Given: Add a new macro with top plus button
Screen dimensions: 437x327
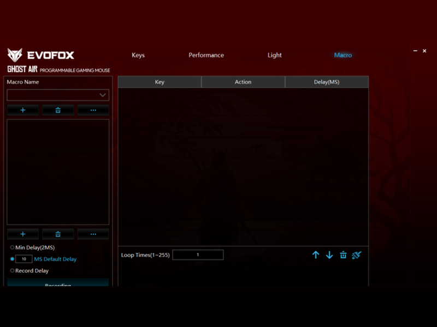Looking at the screenshot, I should pos(23,110).
